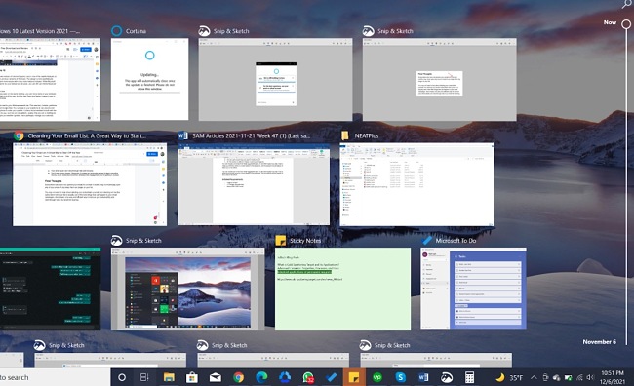634x386 pixels.
Task: Open the clock showing 10:51 PM
Action: (x=613, y=377)
